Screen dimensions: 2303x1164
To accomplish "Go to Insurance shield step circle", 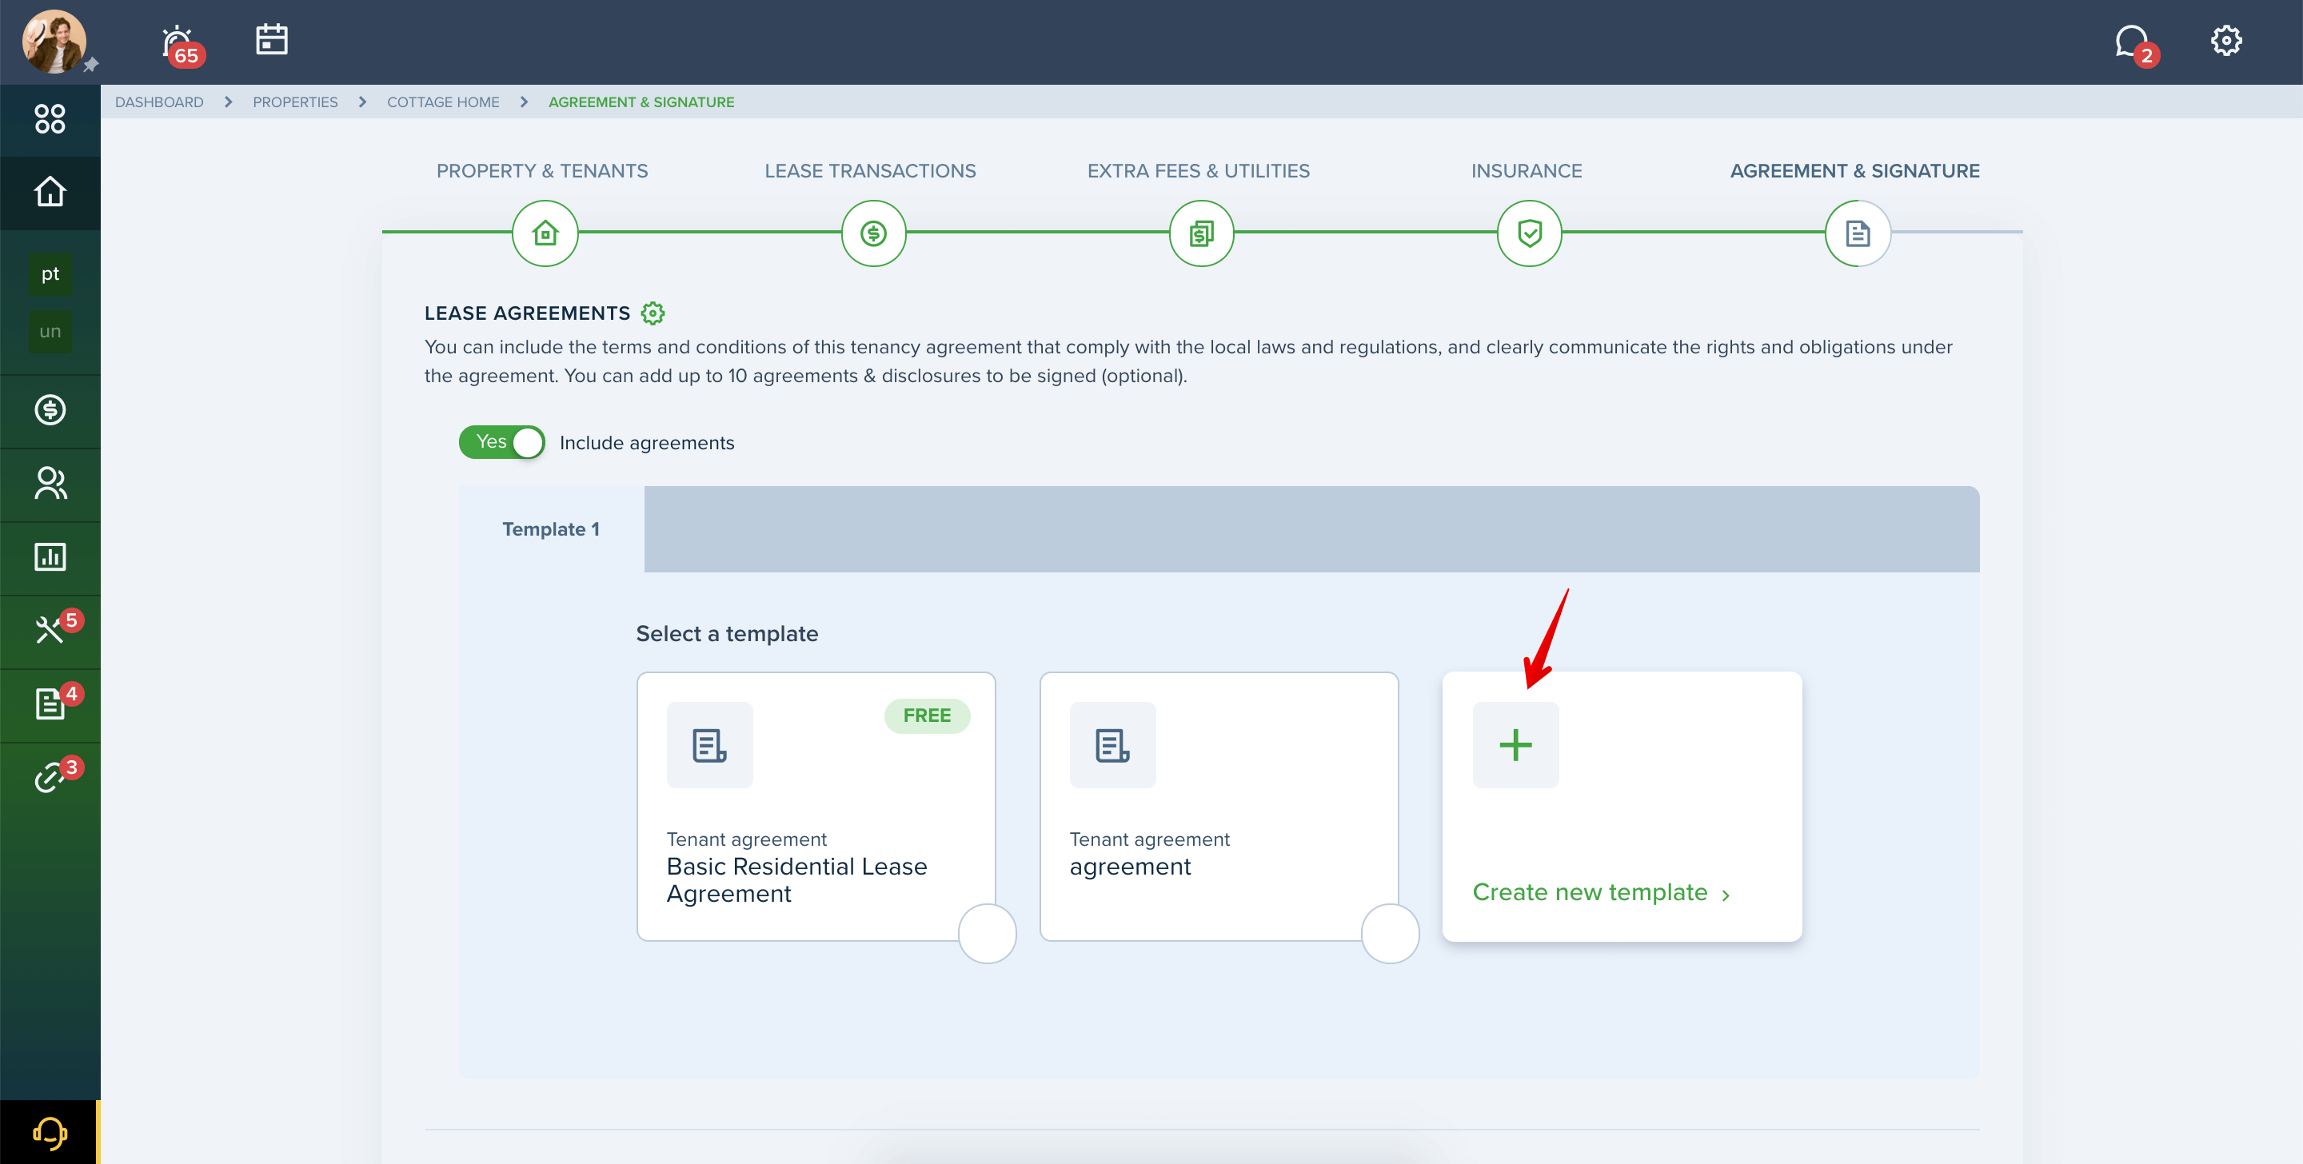I will tap(1530, 233).
